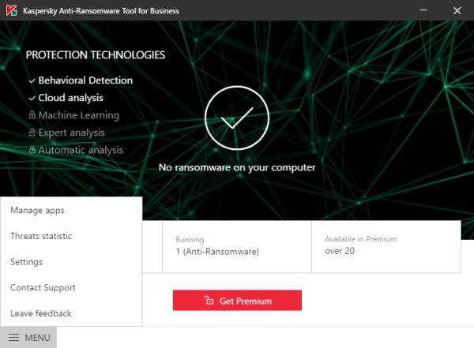Click the lock icon beside Automatic analysis
This screenshot has width=474, height=348.
[x=32, y=150]
